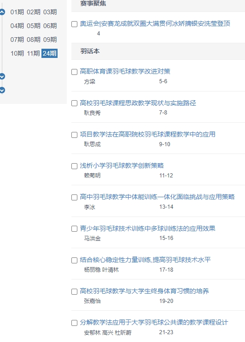Viewport: 245px width, 342px height.
Task: Select issue 01期
Action: 17,12
